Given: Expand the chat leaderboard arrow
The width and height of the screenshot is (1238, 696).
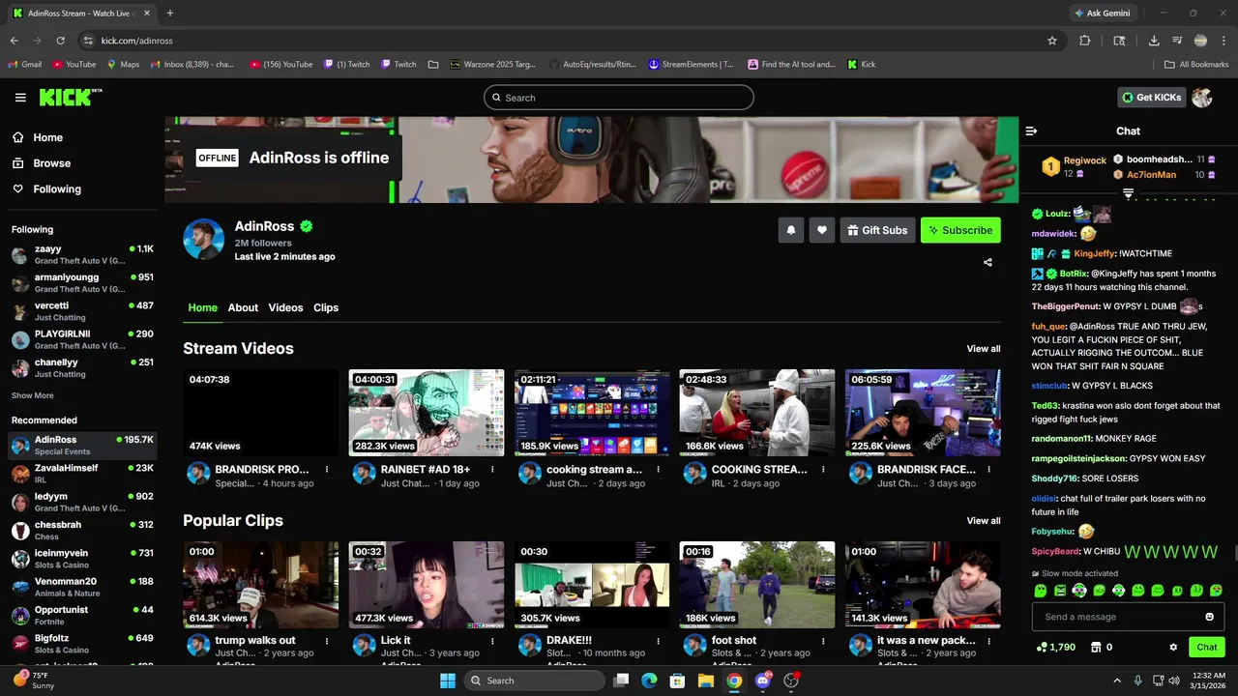Looking at the screenshot, I should 1128,194.
